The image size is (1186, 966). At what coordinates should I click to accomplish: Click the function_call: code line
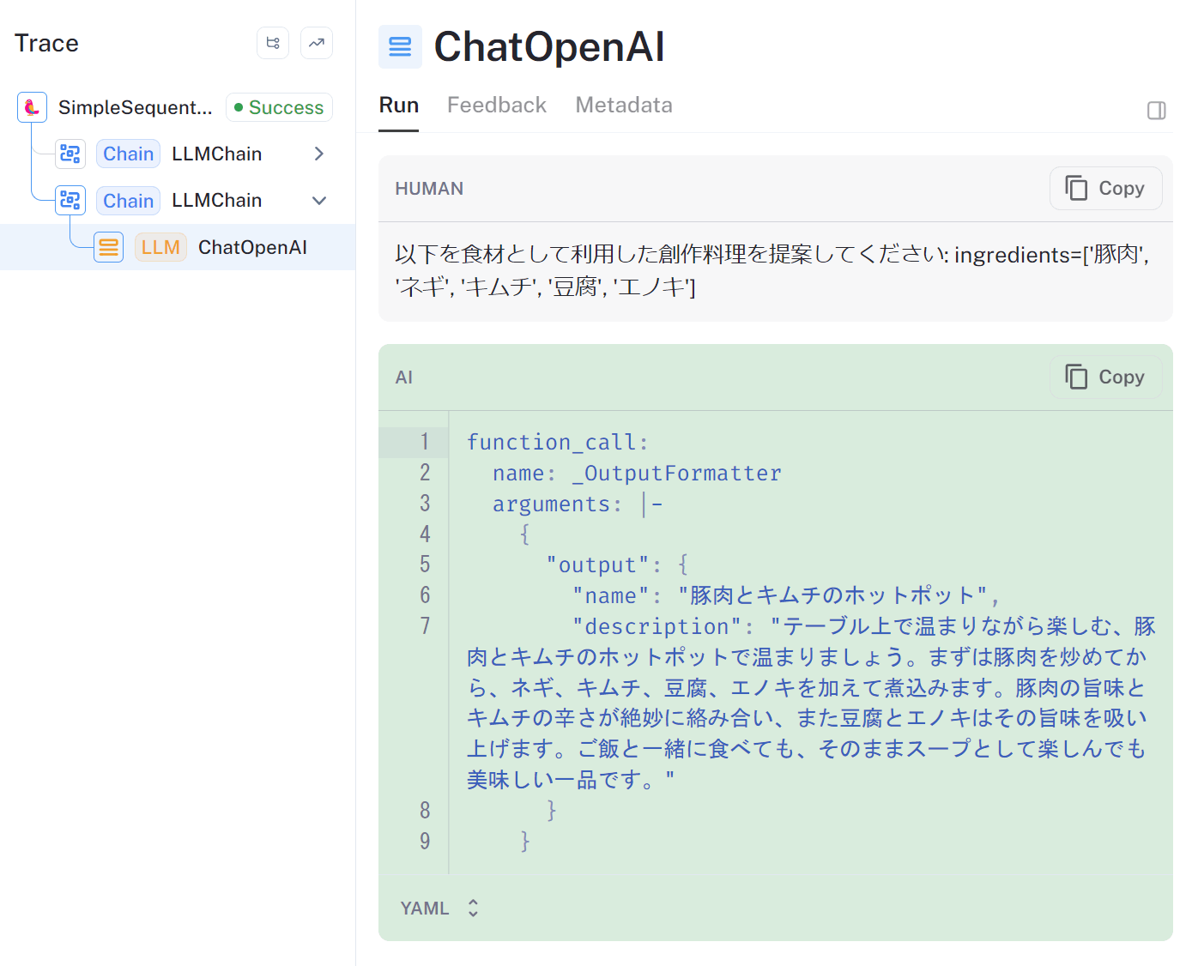(558, 442)
